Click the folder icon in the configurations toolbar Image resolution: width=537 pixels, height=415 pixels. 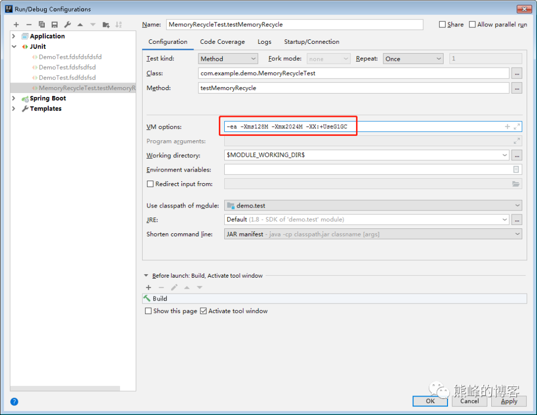(106, 25)
